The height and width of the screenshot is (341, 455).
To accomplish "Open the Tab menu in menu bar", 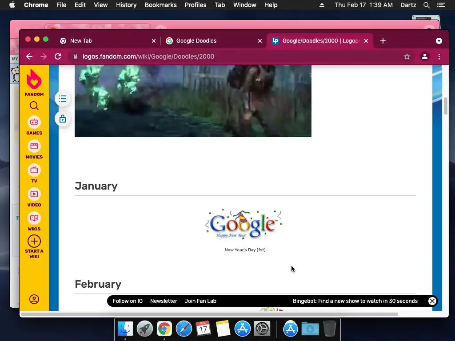I will (x=220, y=5).
